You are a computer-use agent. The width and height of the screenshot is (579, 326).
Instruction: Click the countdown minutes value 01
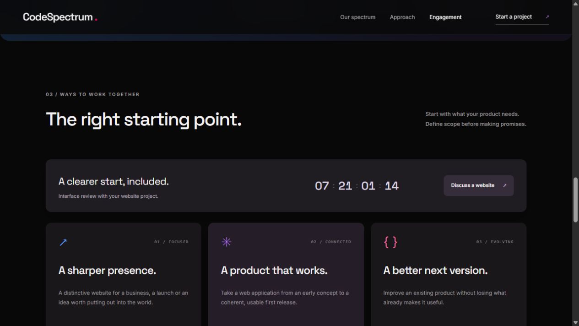click(x=368, y=186)
